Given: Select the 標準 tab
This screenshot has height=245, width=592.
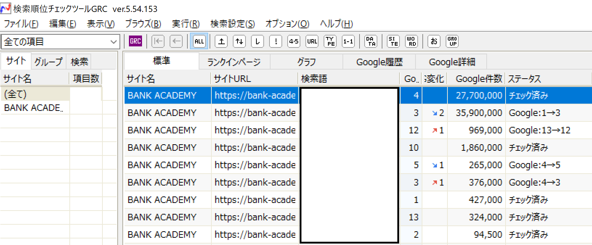Looking at the screenshot, I should click(x=162, y=61).
